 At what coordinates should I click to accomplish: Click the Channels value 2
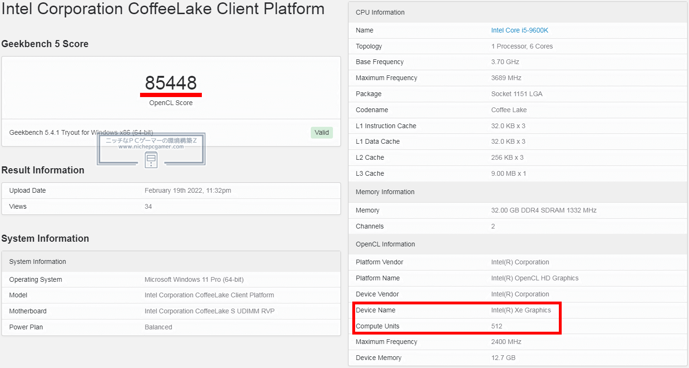coord(493,226)
